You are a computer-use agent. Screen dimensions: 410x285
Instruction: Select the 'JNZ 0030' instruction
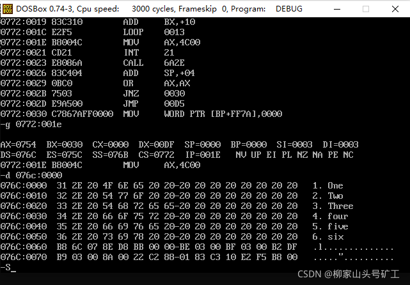(154, 93)
